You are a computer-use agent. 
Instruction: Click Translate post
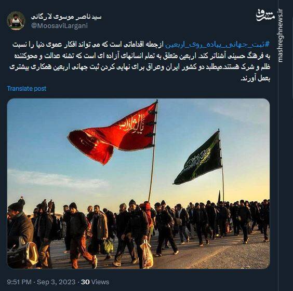[26, 88]
